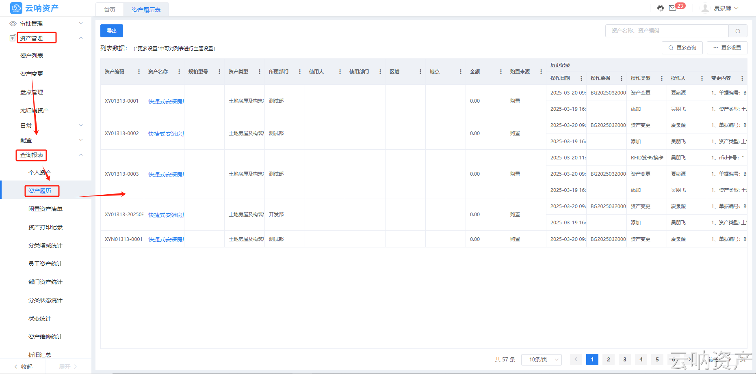756x374 pixels.
Task: Open column menu for 操作单据
Action: click(x=622, y=78)
